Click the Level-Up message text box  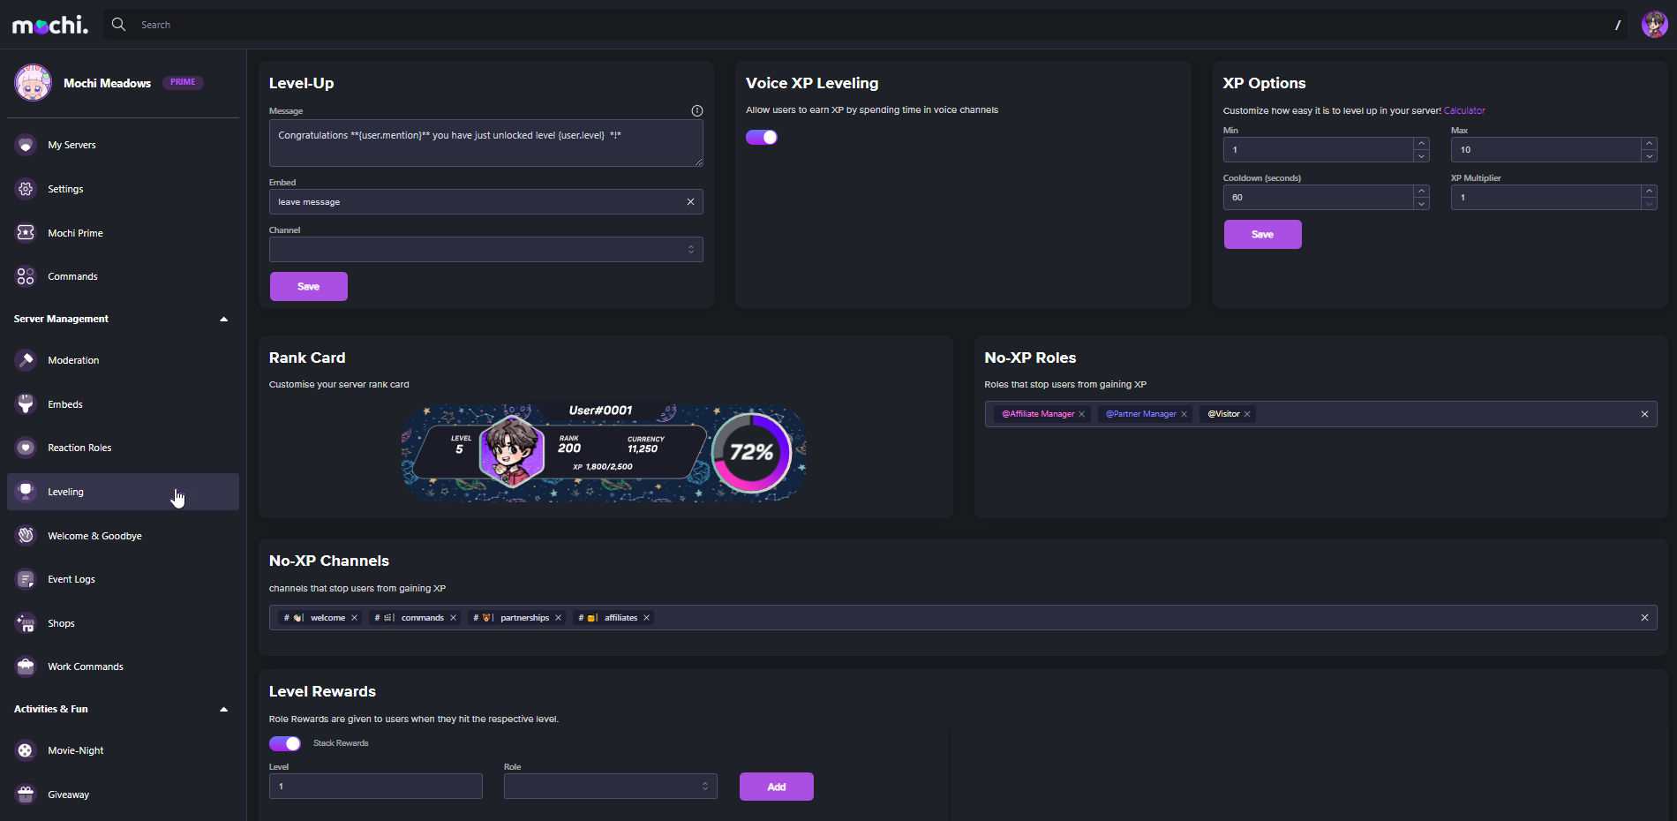pos(485,143)
